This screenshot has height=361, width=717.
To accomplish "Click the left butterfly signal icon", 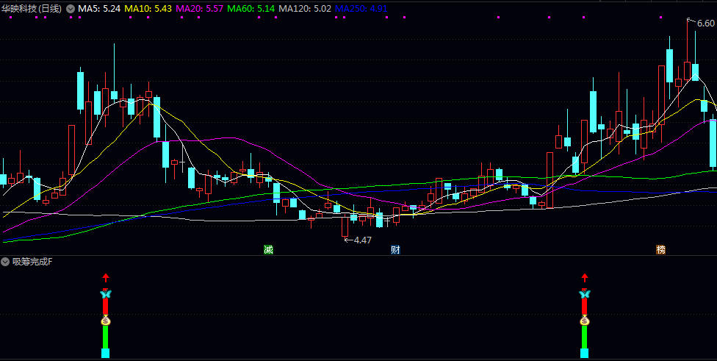I will click(x=106, y=294).
